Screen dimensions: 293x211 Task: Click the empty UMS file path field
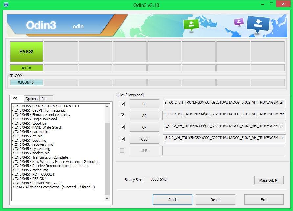point(224,151)
